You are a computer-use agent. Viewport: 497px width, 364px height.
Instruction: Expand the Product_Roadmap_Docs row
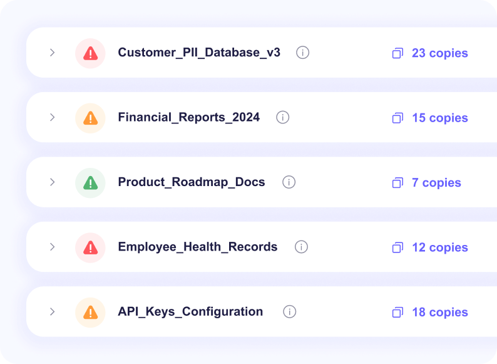(x=53, y=182)
